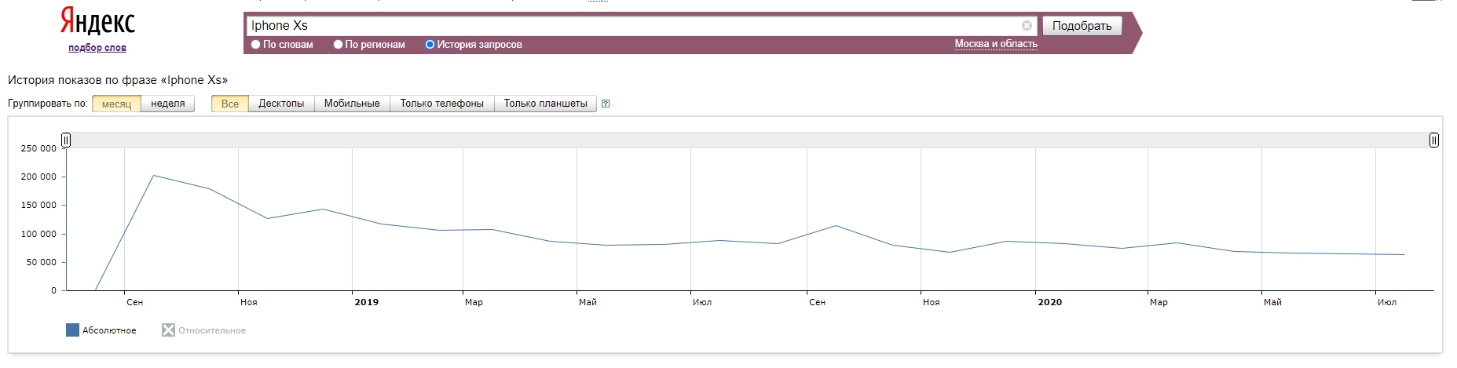Clear the search field with the X icon
Screen dimensions: 1457x368
coord(1027,26)
